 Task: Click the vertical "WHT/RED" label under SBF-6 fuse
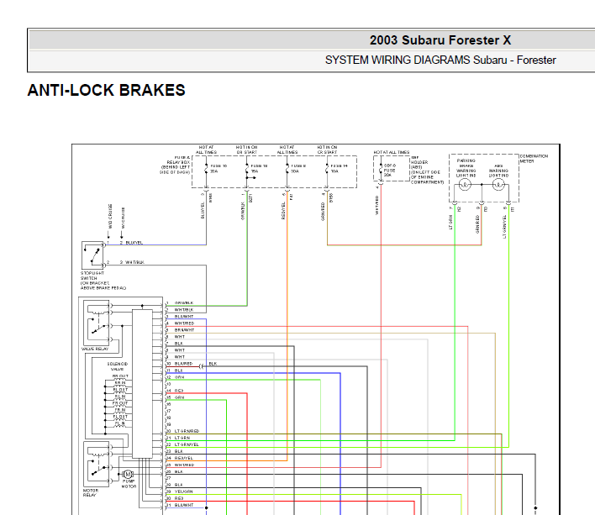[x=376, y=205]
